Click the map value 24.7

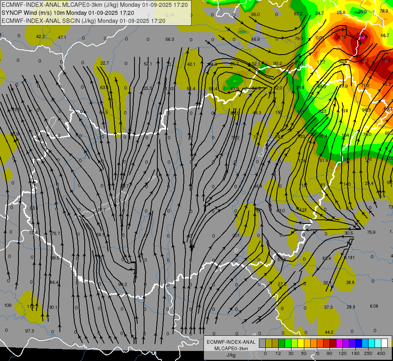(x=319, y=13)
